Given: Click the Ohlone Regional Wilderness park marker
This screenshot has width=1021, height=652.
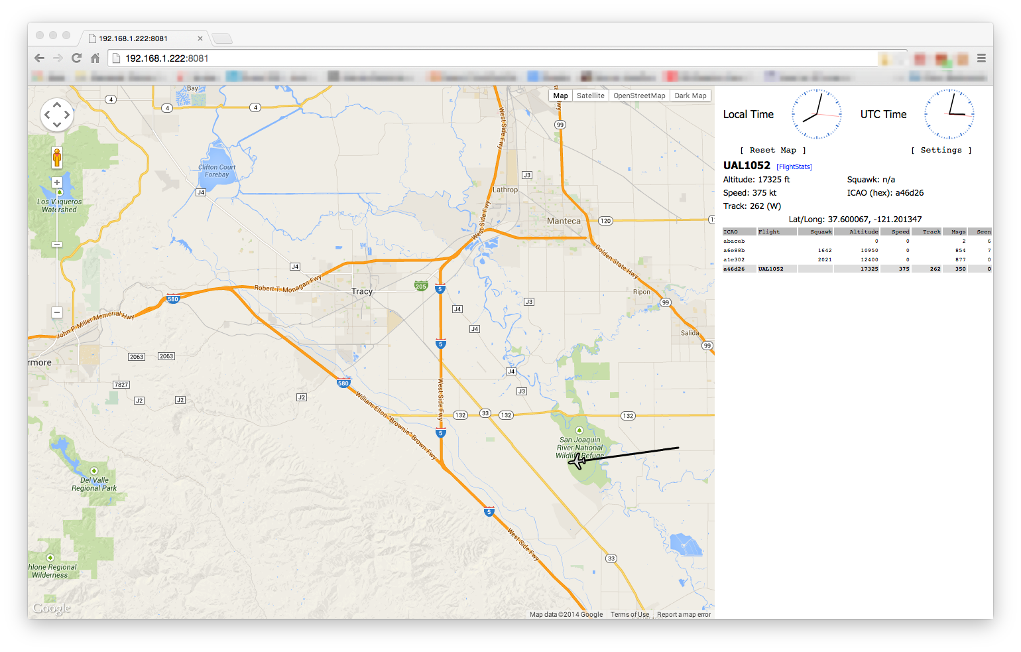Looking at the screenshot, I should point(50,558).
